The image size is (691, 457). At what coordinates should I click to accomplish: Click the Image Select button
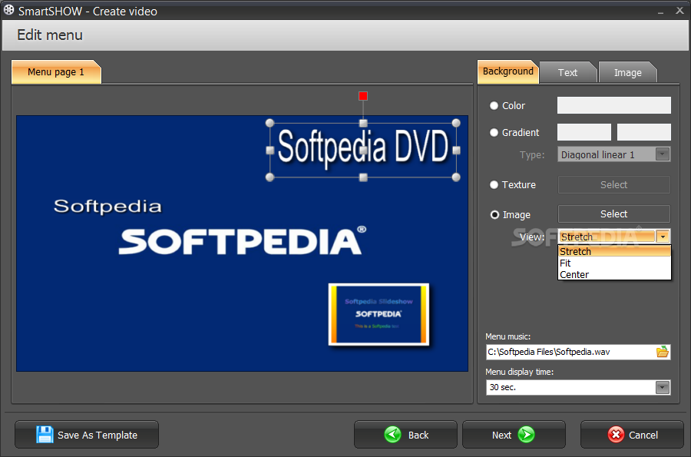(614, 214)
